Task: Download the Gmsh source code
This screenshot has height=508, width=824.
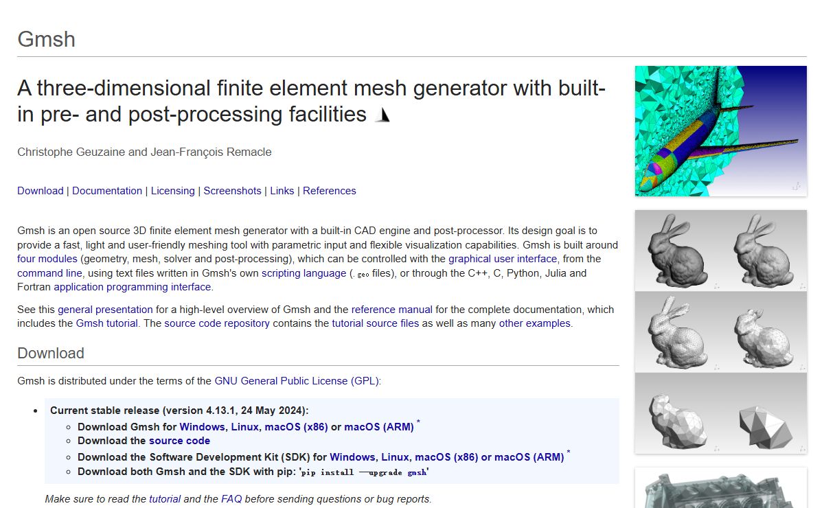Action: 179,441
